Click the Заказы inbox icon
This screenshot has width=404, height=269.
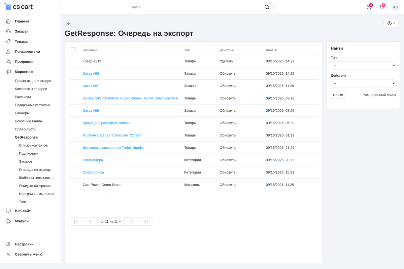click(x=8, y=31)
